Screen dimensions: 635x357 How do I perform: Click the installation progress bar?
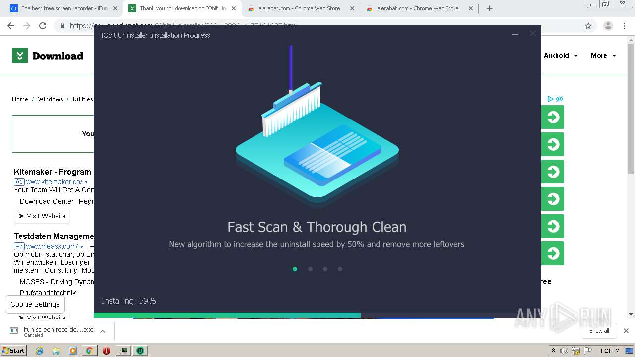pos(317,315)
